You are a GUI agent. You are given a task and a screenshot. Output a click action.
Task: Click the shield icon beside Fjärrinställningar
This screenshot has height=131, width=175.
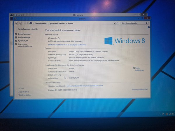(15, 37)
